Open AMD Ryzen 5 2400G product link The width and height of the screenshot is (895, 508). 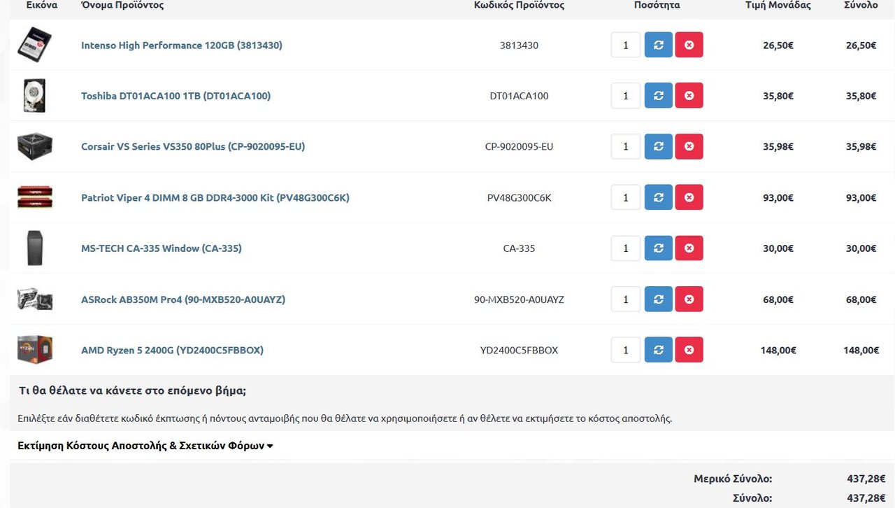click(x=172, y=350)
